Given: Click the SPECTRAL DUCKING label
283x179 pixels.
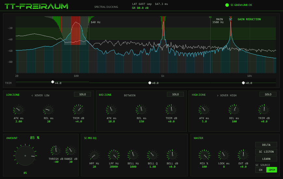Looking at the screenshot, I should [x=106, y=7].
